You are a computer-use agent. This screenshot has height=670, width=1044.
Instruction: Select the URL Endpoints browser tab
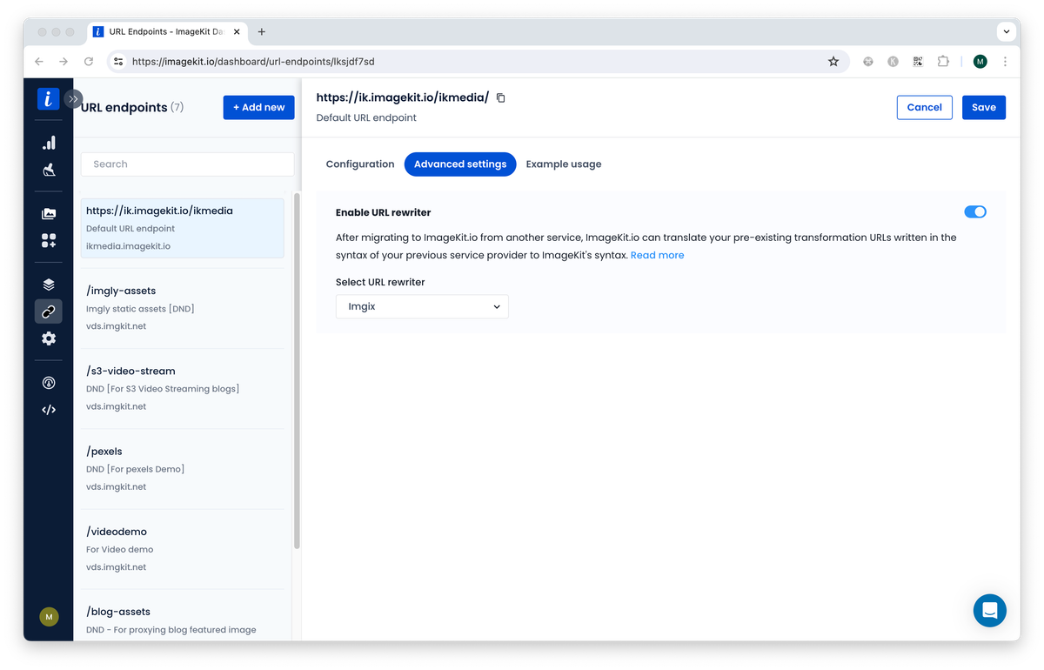tap(165, 31)
